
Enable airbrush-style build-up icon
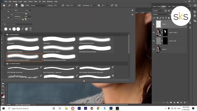pyautogui.click(x=79, y=6)
